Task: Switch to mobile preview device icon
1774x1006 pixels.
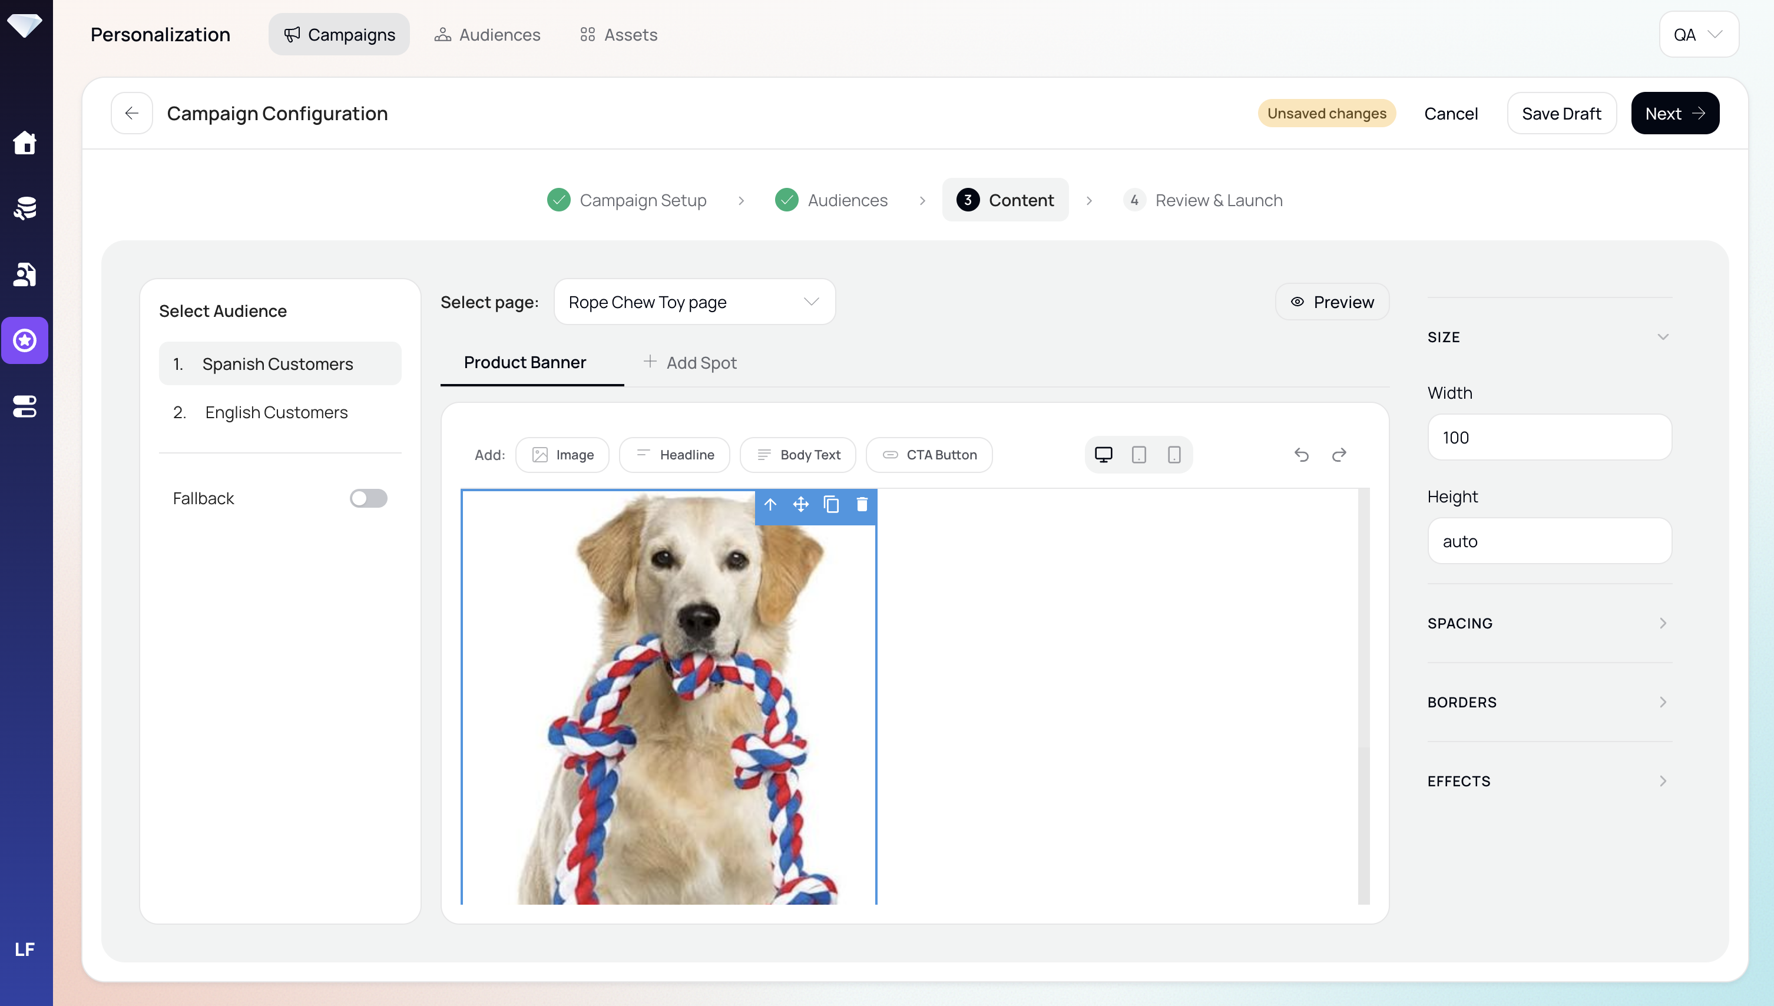Action: (x=1174, y=455)
